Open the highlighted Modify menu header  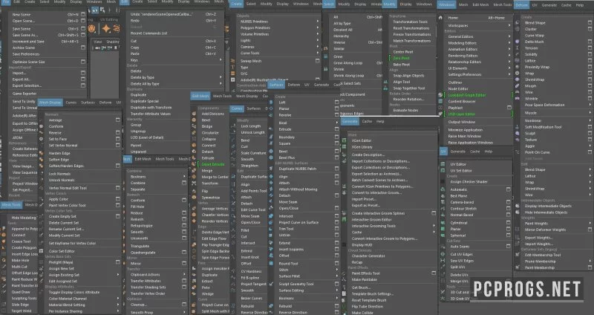pos(389,4)
